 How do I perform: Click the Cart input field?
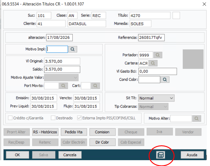[x=86, y=86]
